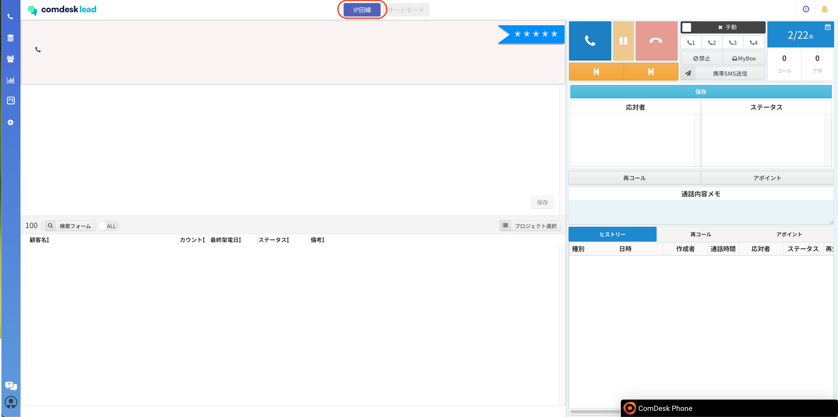The width and height of the screenshot is (838, 417).
Task: Open calendar icon on date panel
Action: coord(827,27)
